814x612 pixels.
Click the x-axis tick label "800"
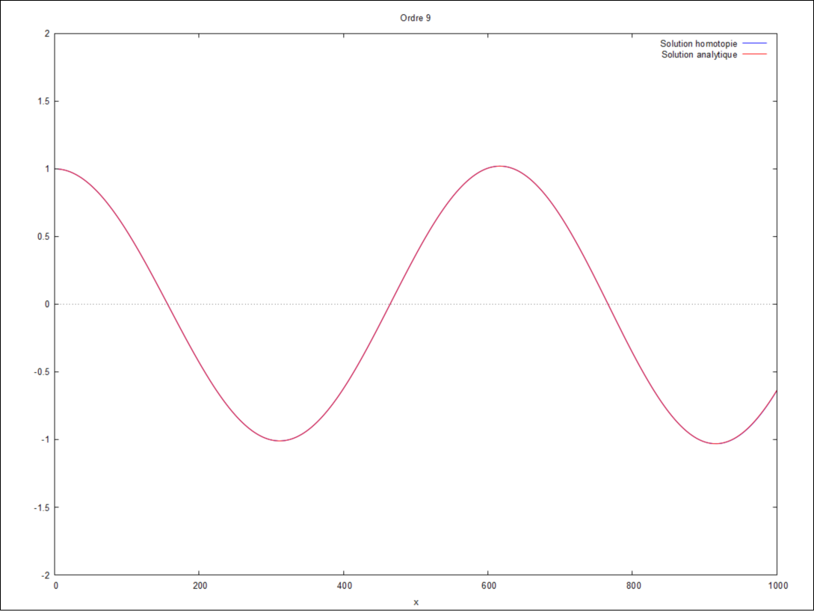[x=633, y=586]
